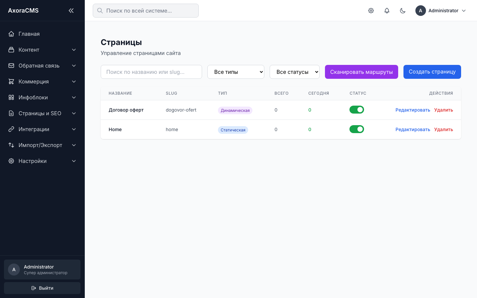Click Удалить for Договор оферт row
The image size is (477, 298).
(444, 110)
